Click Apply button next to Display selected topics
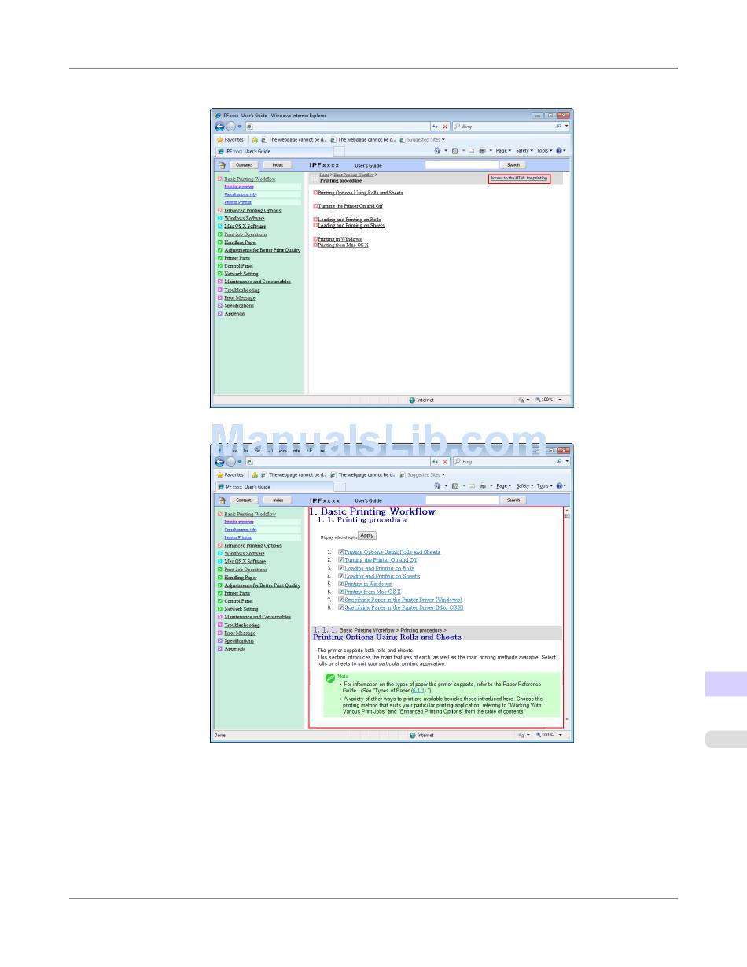The width and height of the screenshot is (747, 967). click(367, 535)
